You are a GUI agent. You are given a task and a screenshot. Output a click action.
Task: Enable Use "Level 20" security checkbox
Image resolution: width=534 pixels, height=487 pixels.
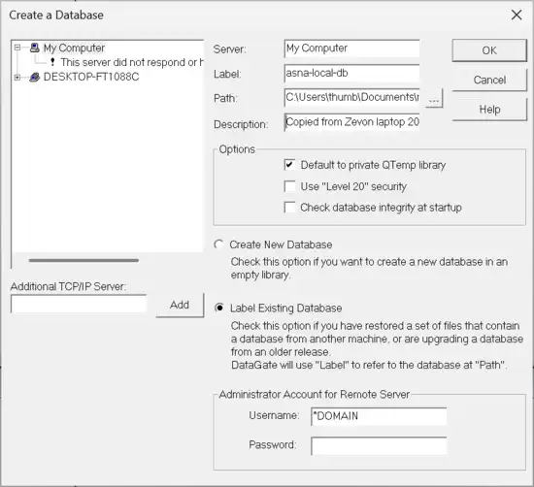(x=289, y=186)
